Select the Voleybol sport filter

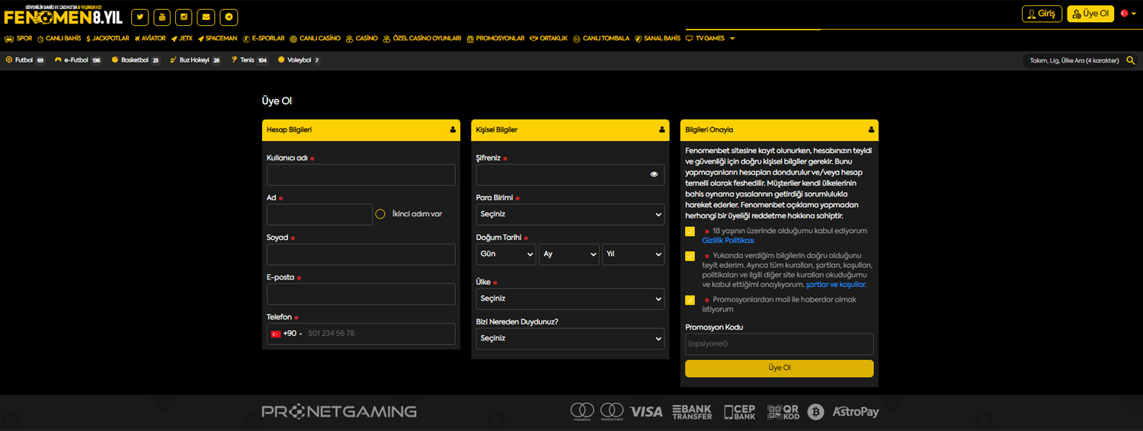pyautogui.click(x=299, y=60)
